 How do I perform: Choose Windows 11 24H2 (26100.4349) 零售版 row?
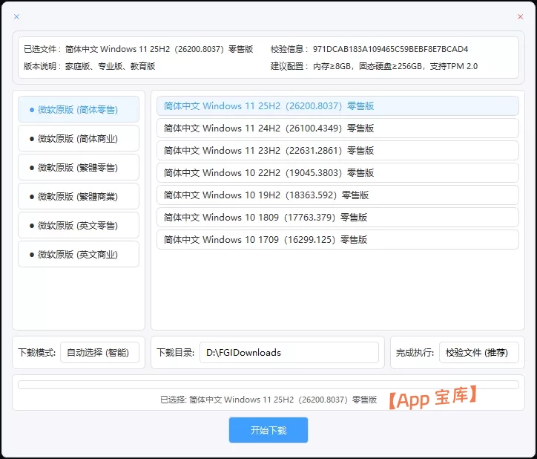(337, 128)
